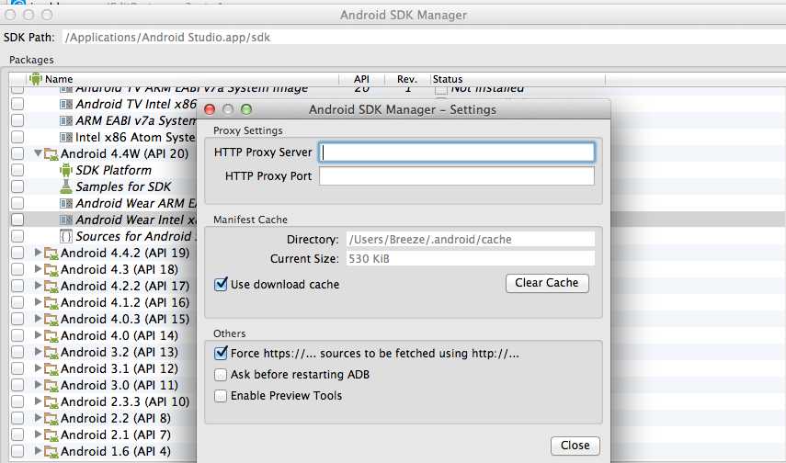
Task: Click the red close button of Settings dialog
Action: (210, 109)
